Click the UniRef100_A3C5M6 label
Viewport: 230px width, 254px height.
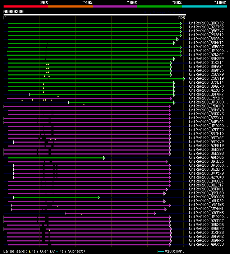pyautogui.click(x=206, y=213)
